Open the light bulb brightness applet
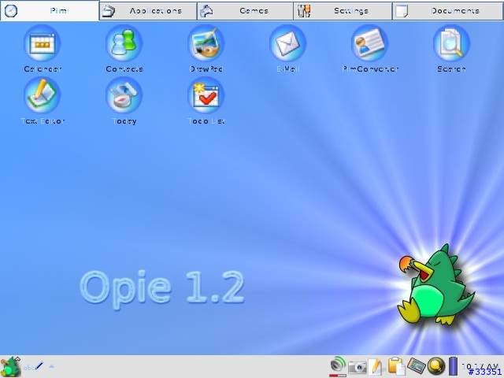504x378 pixels. tap(436, 365)
